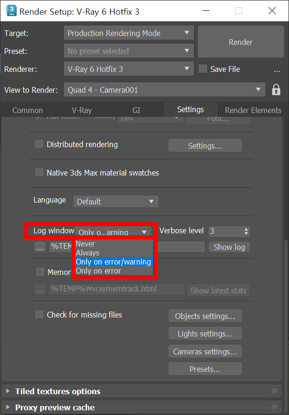Open the Target dropdown Production Rendering Mode
The height and width of the screenshot is (415, 289).
pos(129,33)
